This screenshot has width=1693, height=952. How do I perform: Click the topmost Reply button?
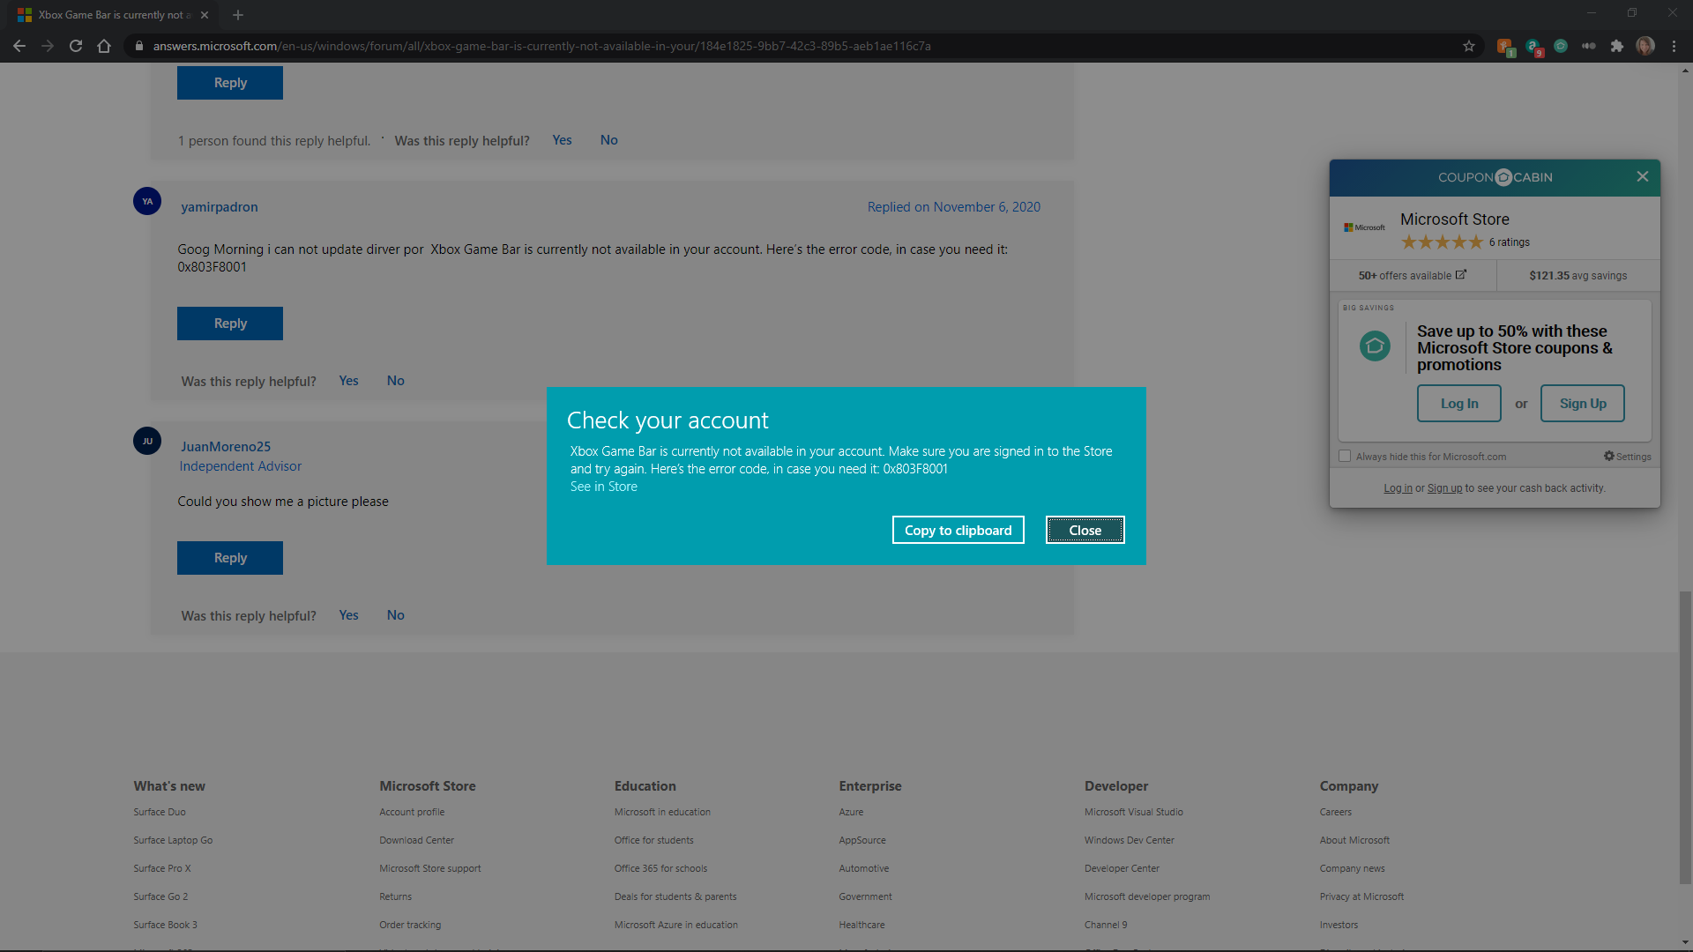[230, 83]
